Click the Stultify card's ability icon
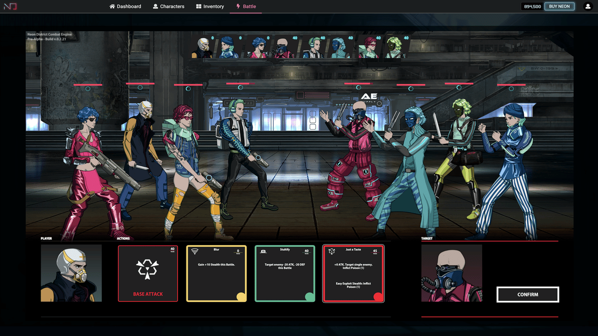 [x=263, y=251]
